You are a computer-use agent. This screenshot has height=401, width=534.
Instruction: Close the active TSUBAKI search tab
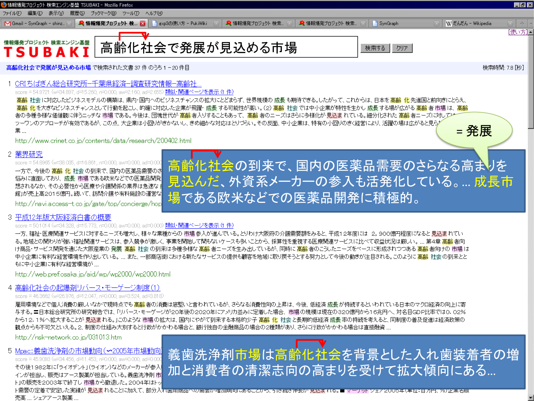coord(143,24)
